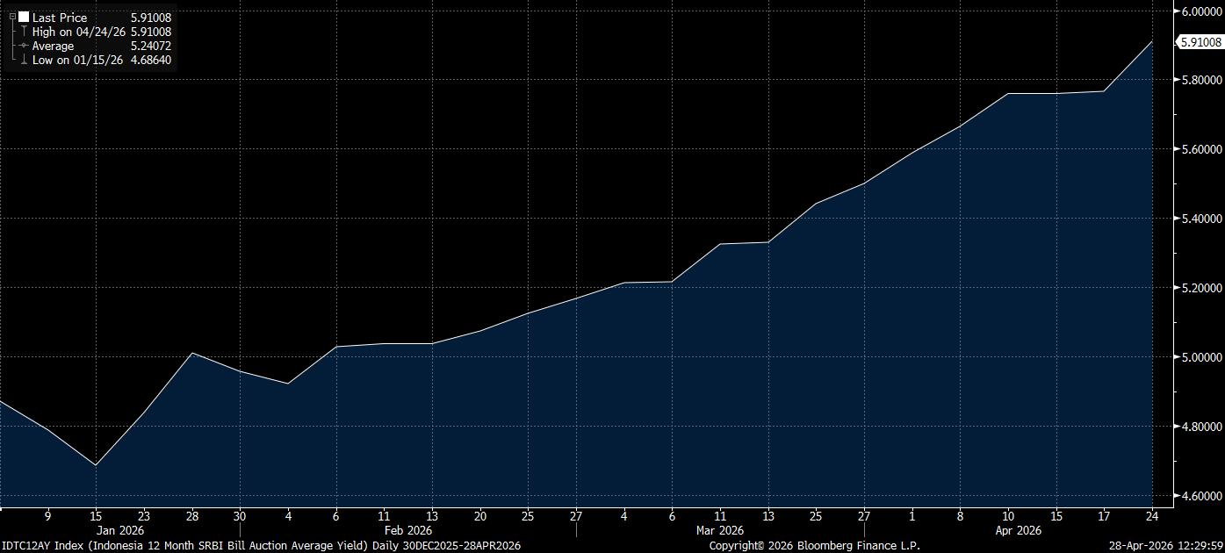The height and width of the screenshot is (553, 1225).
Task: Collapse the legend tree with minus box
Action: click(12, 18)
